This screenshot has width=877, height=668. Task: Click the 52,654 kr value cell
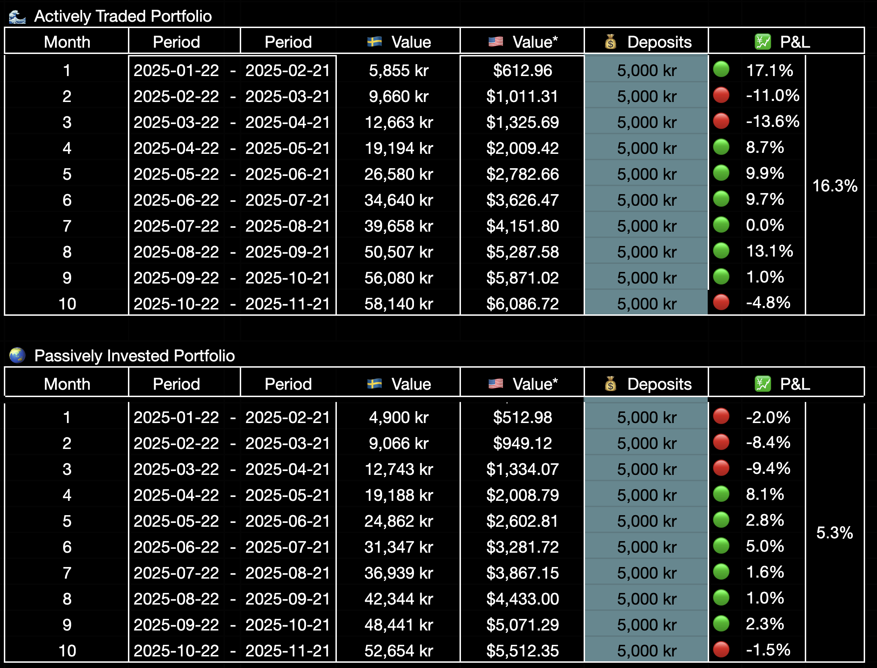(x=399, y=650)
